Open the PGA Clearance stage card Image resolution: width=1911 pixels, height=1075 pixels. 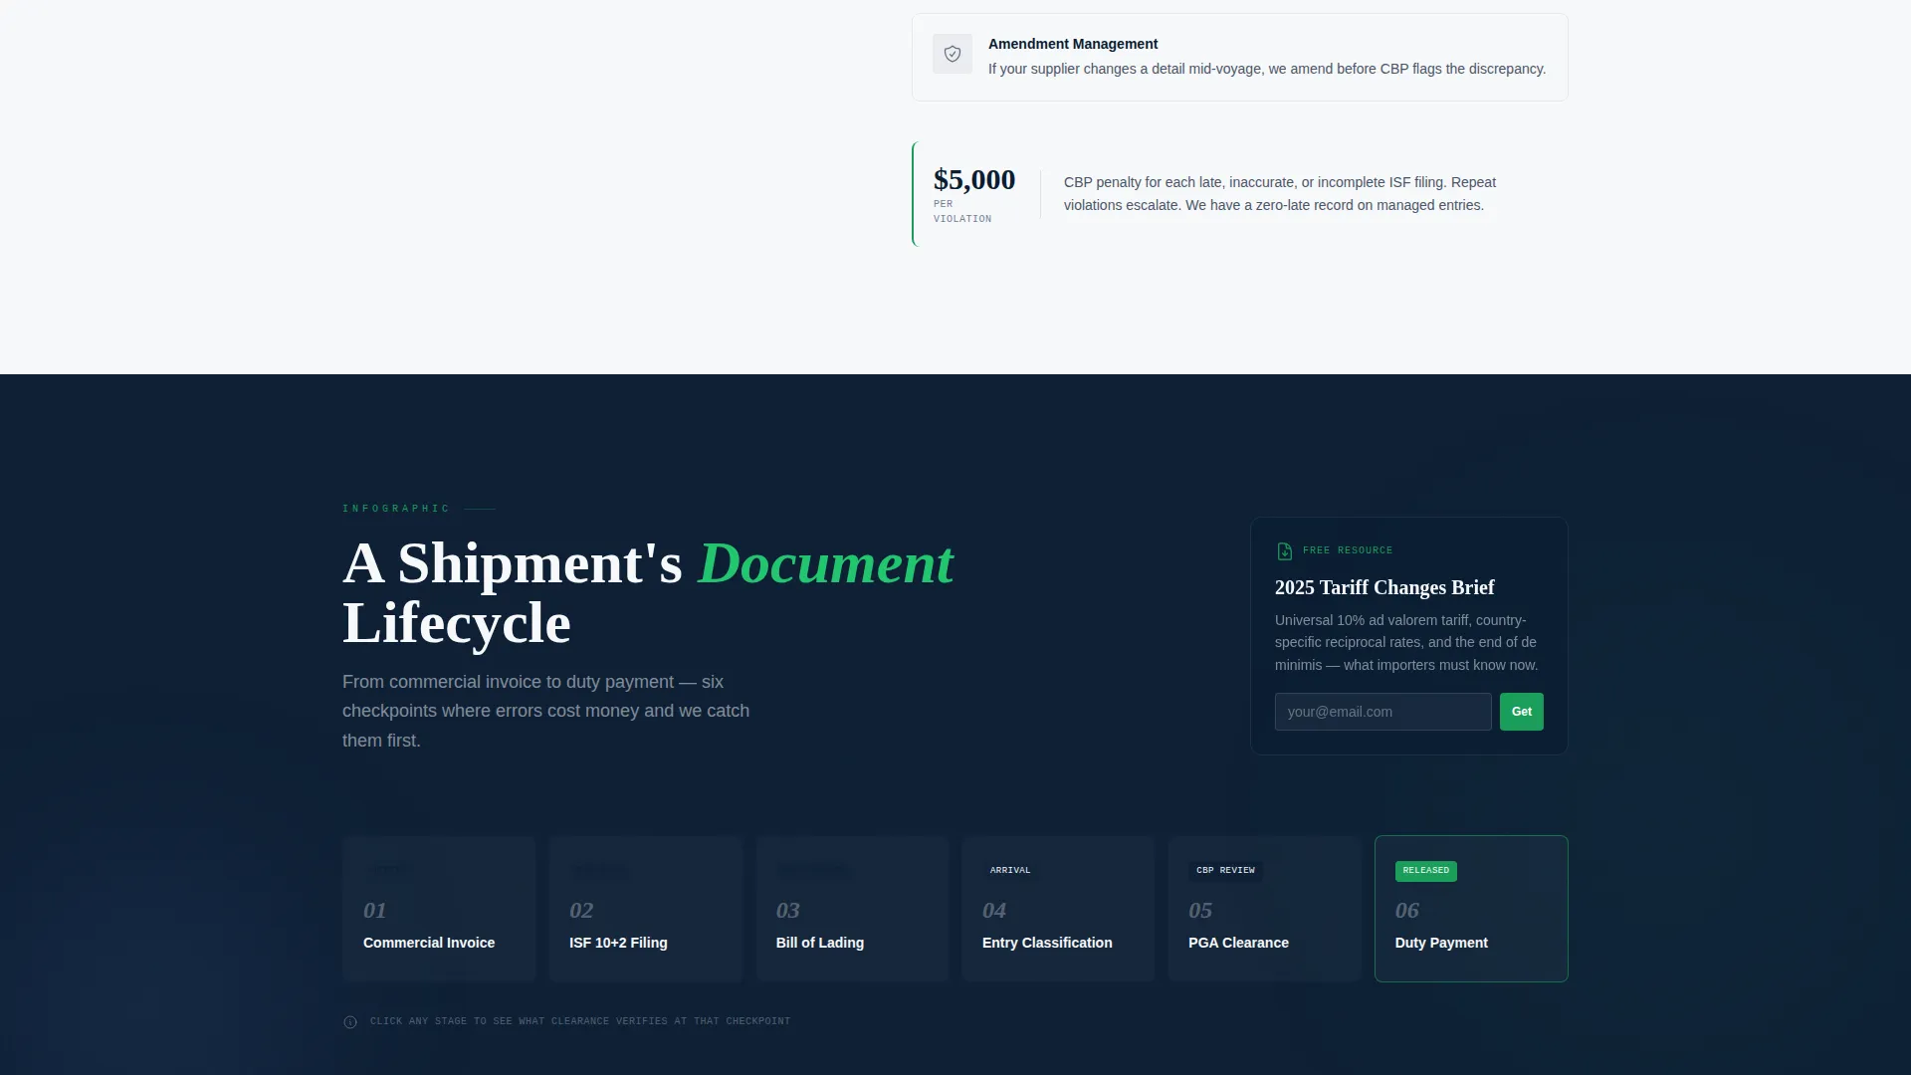tap(1264, 909)
